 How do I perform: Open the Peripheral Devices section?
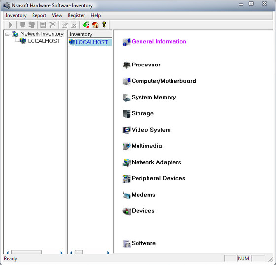click(x=158, y=178)
